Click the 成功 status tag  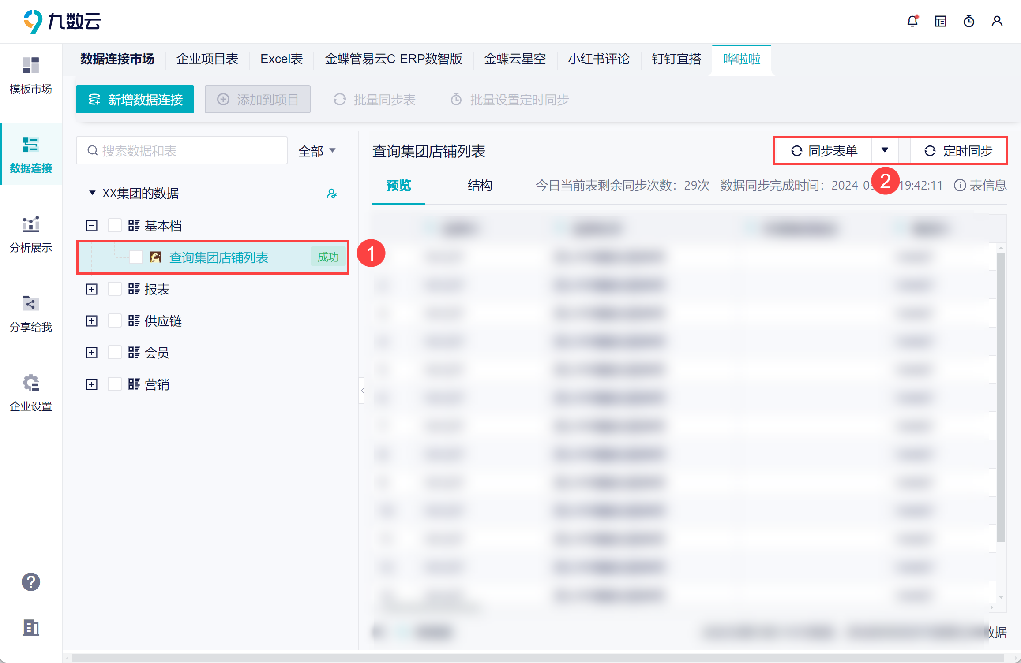[328, 257]
